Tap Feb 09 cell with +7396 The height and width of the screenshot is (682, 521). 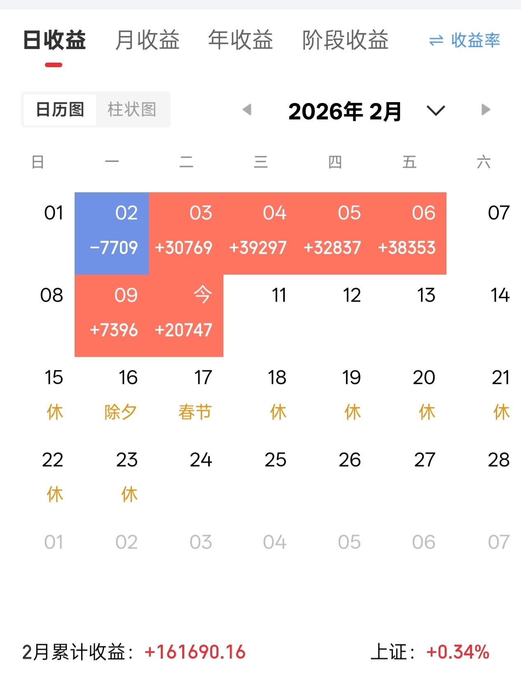coord(112,315)
